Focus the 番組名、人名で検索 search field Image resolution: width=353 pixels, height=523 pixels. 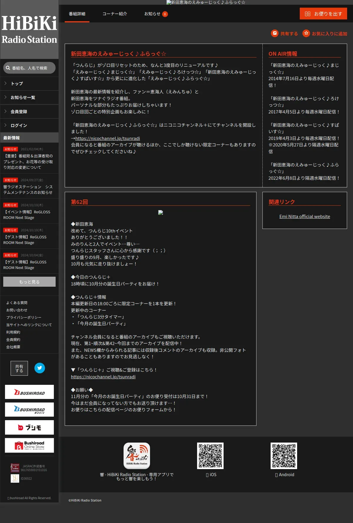tap(29, 68)
